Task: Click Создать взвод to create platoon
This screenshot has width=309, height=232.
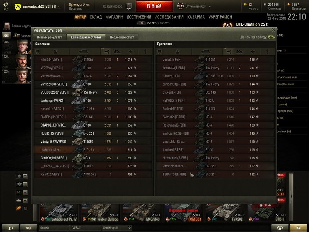Action: tap(113, 6)
